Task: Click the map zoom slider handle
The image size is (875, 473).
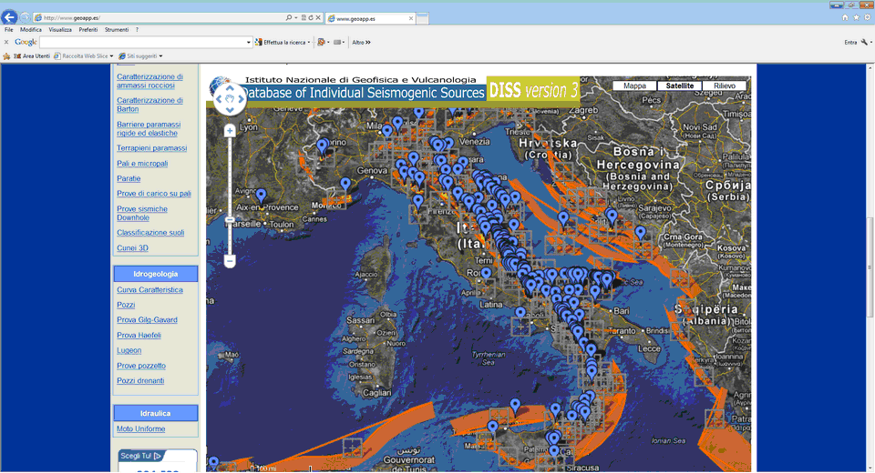Action: tap(230, 219)
